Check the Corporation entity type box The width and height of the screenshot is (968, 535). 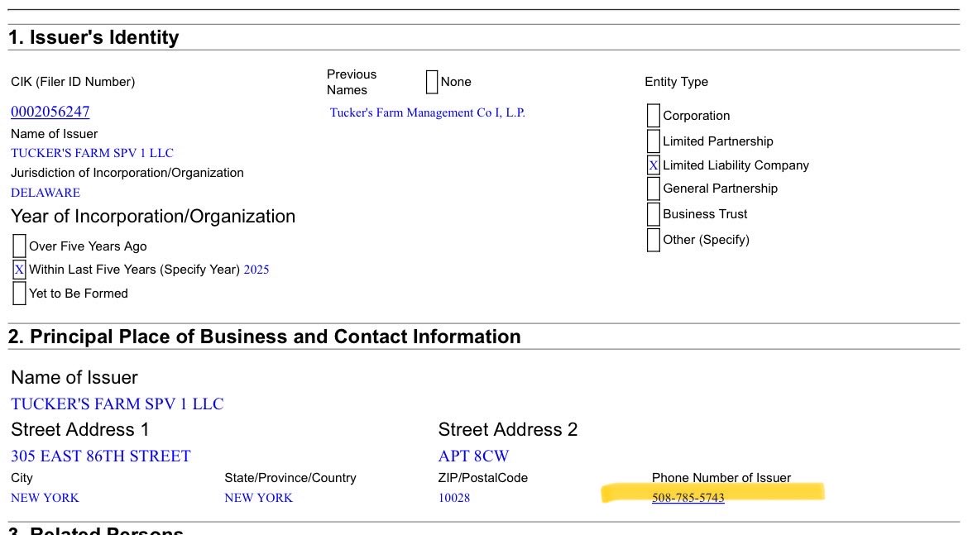[654, 115]
